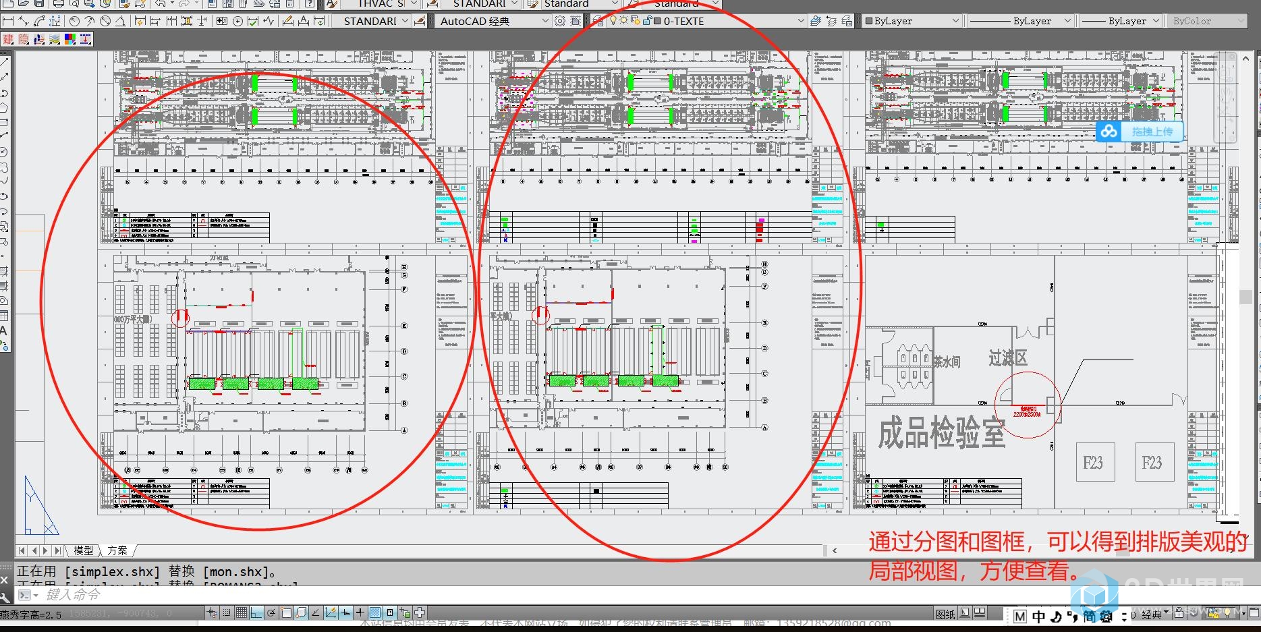Select the Tolerance tool

coord(222,21)
